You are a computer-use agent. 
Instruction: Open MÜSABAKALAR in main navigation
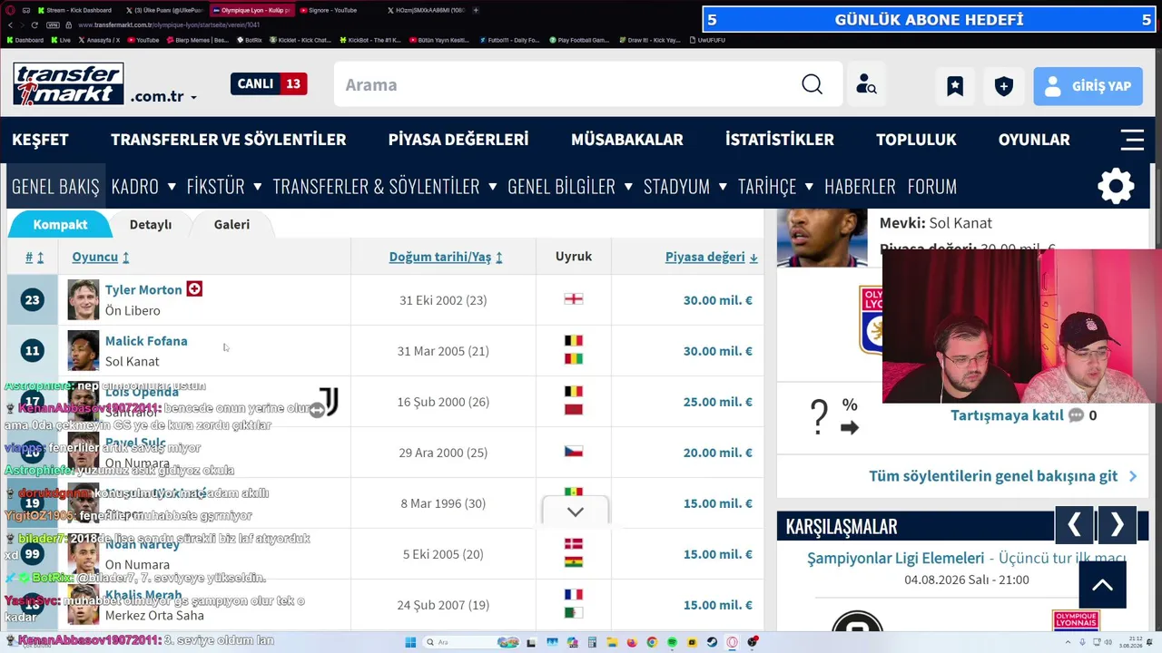pyautogui.click(x=627, y=140)
